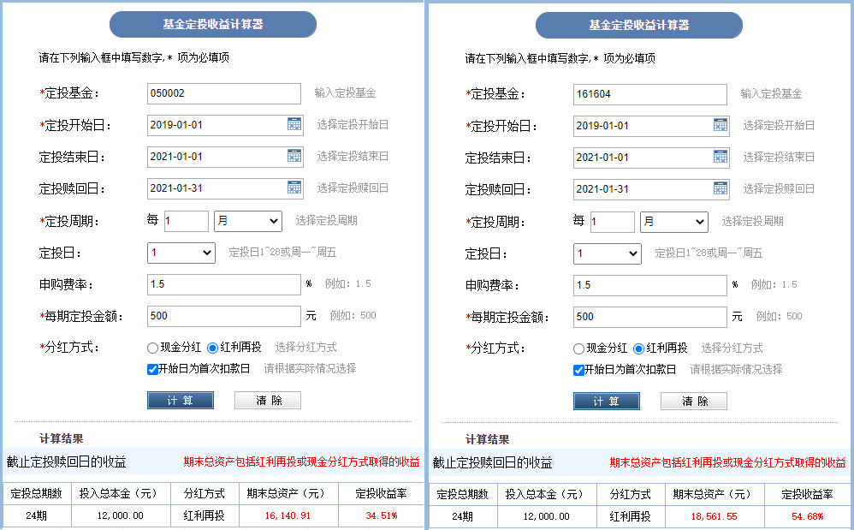Click the right 基金定投收益计算器 title banner
Screen dimensions: 854x530
(x=639, y=26)
